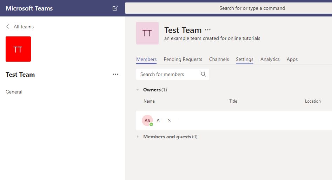Click the team description about online tutorials

click(212, 39)
